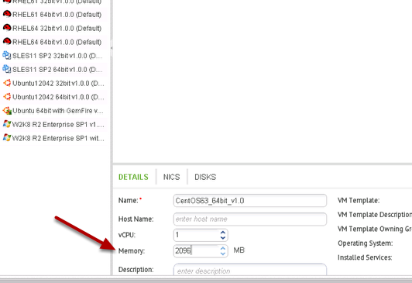Click the Description input field
Screen dimensions: 412x283
coord(250,270)
